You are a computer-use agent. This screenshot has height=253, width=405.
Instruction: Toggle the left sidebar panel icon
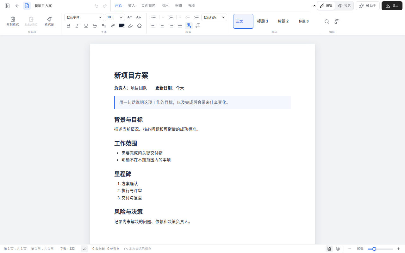coord(7,6)
